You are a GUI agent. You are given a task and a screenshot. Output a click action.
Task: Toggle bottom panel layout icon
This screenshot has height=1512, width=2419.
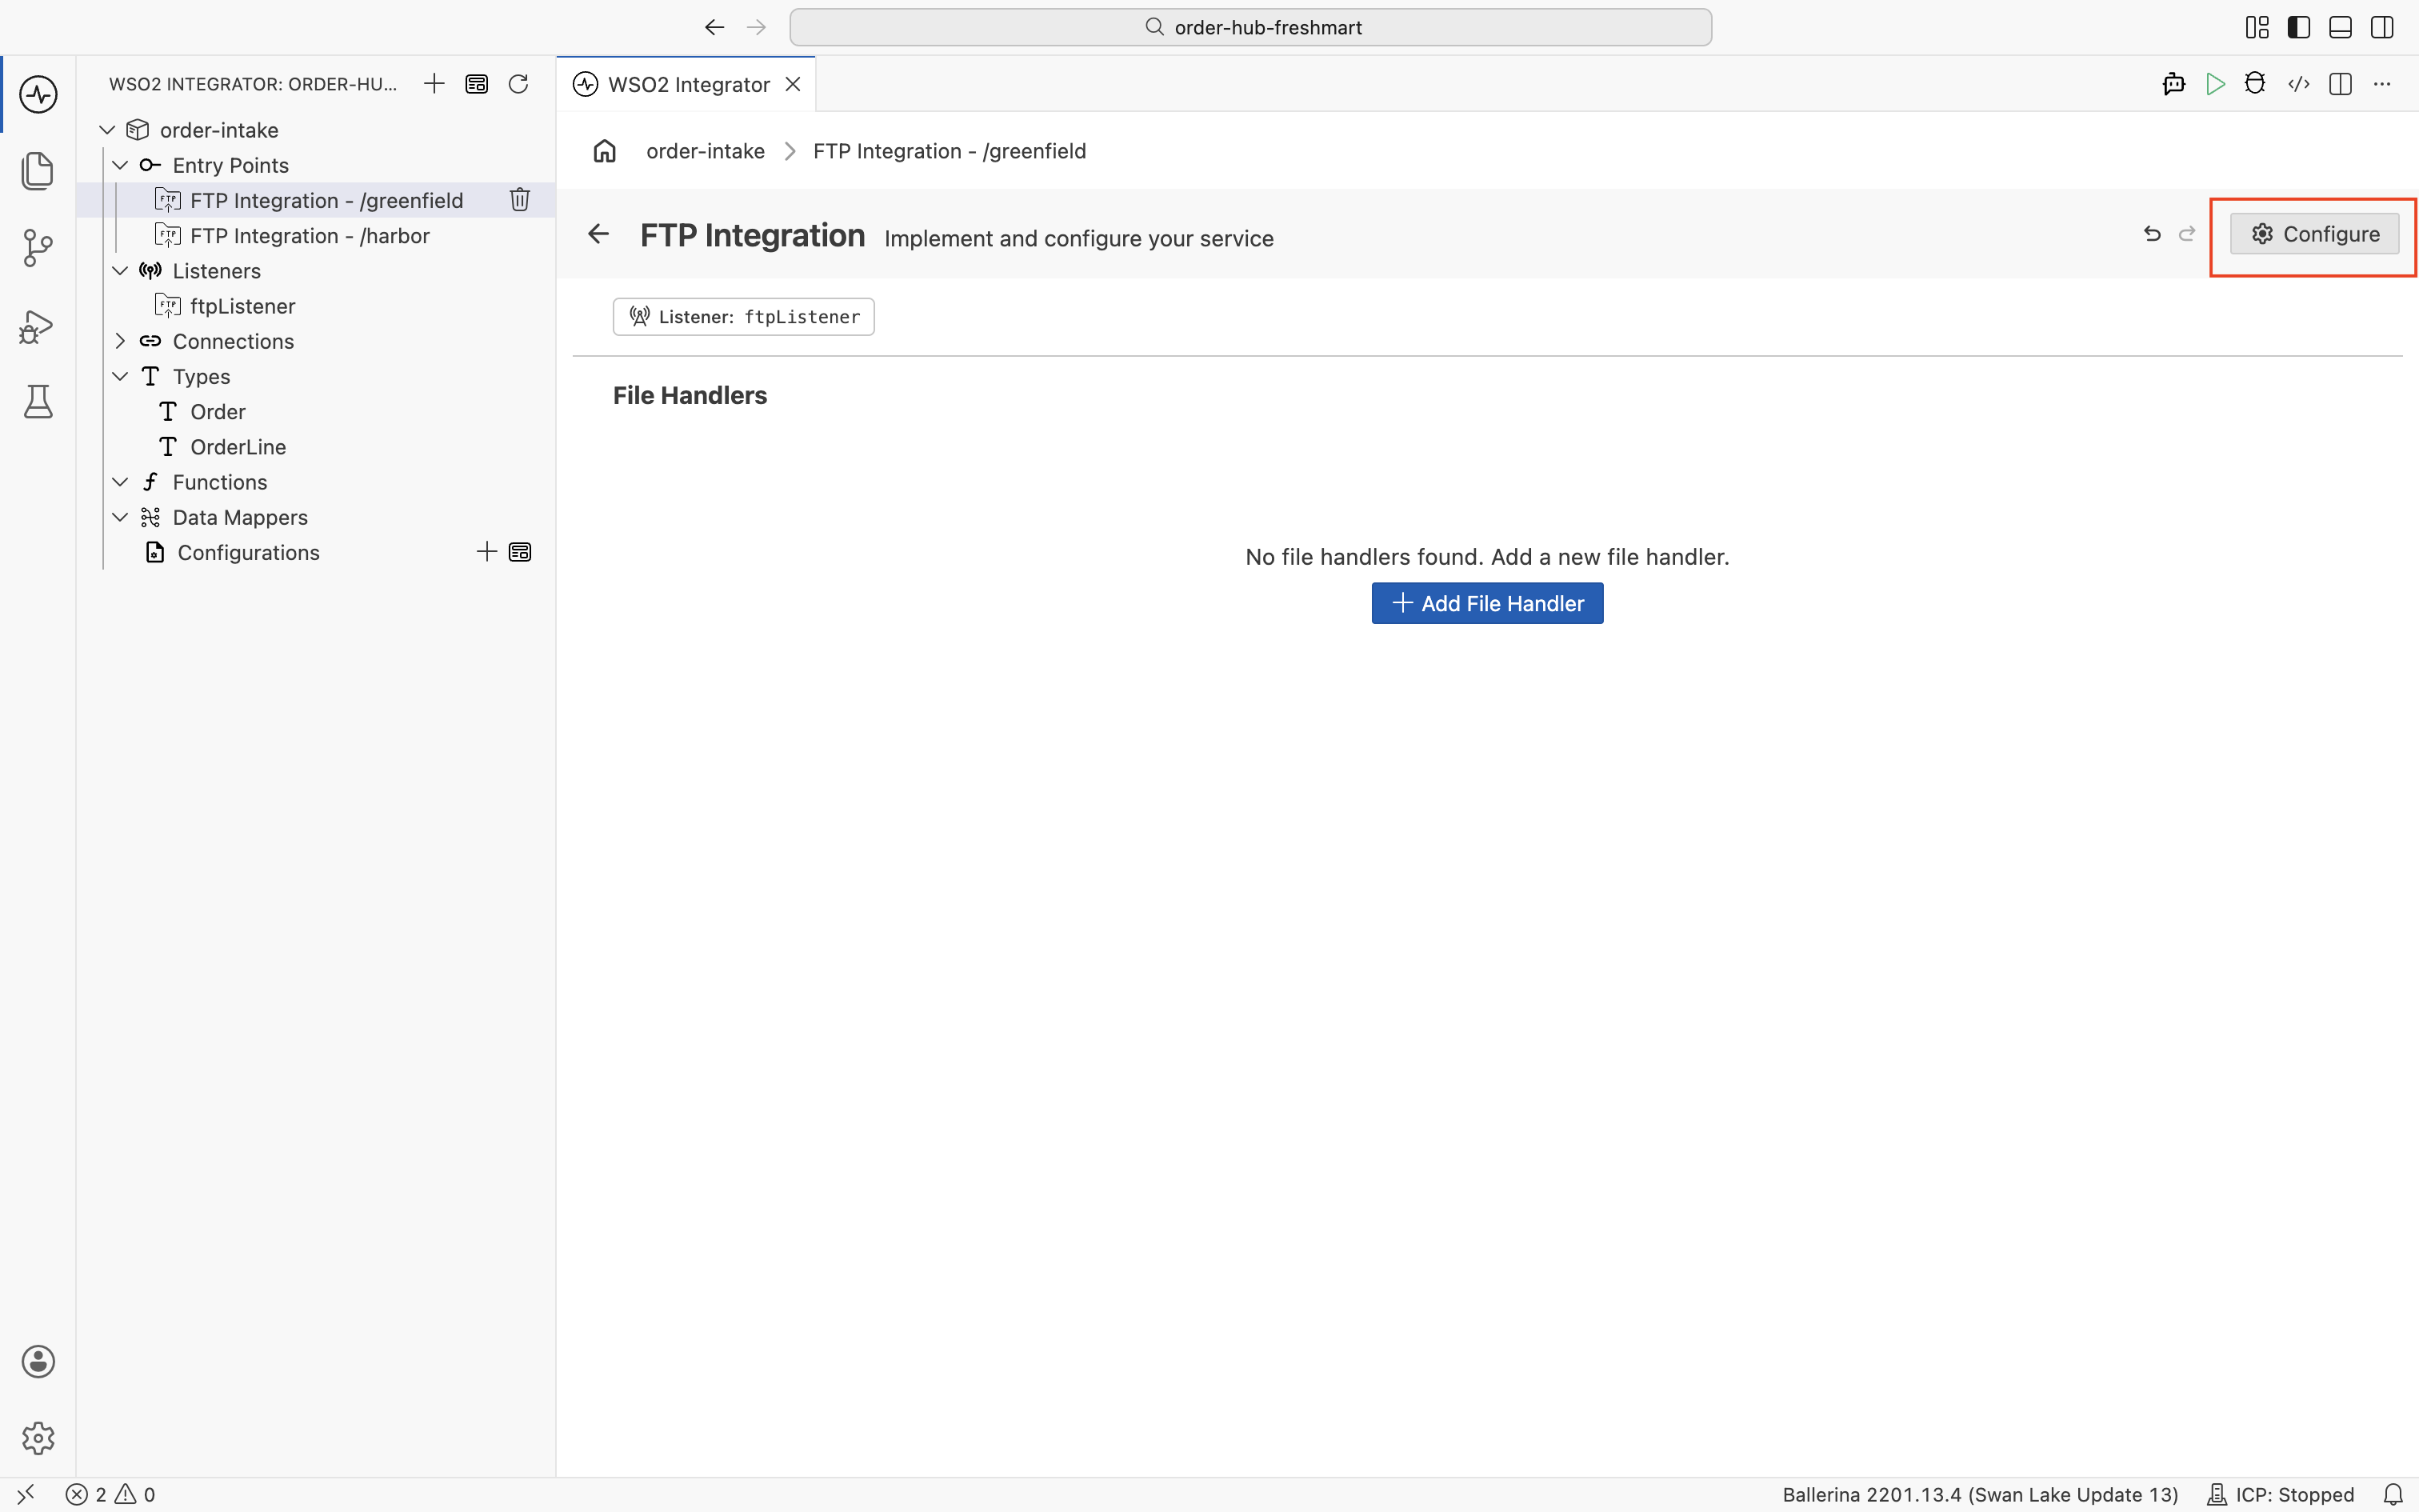(x=2340, y=27)
